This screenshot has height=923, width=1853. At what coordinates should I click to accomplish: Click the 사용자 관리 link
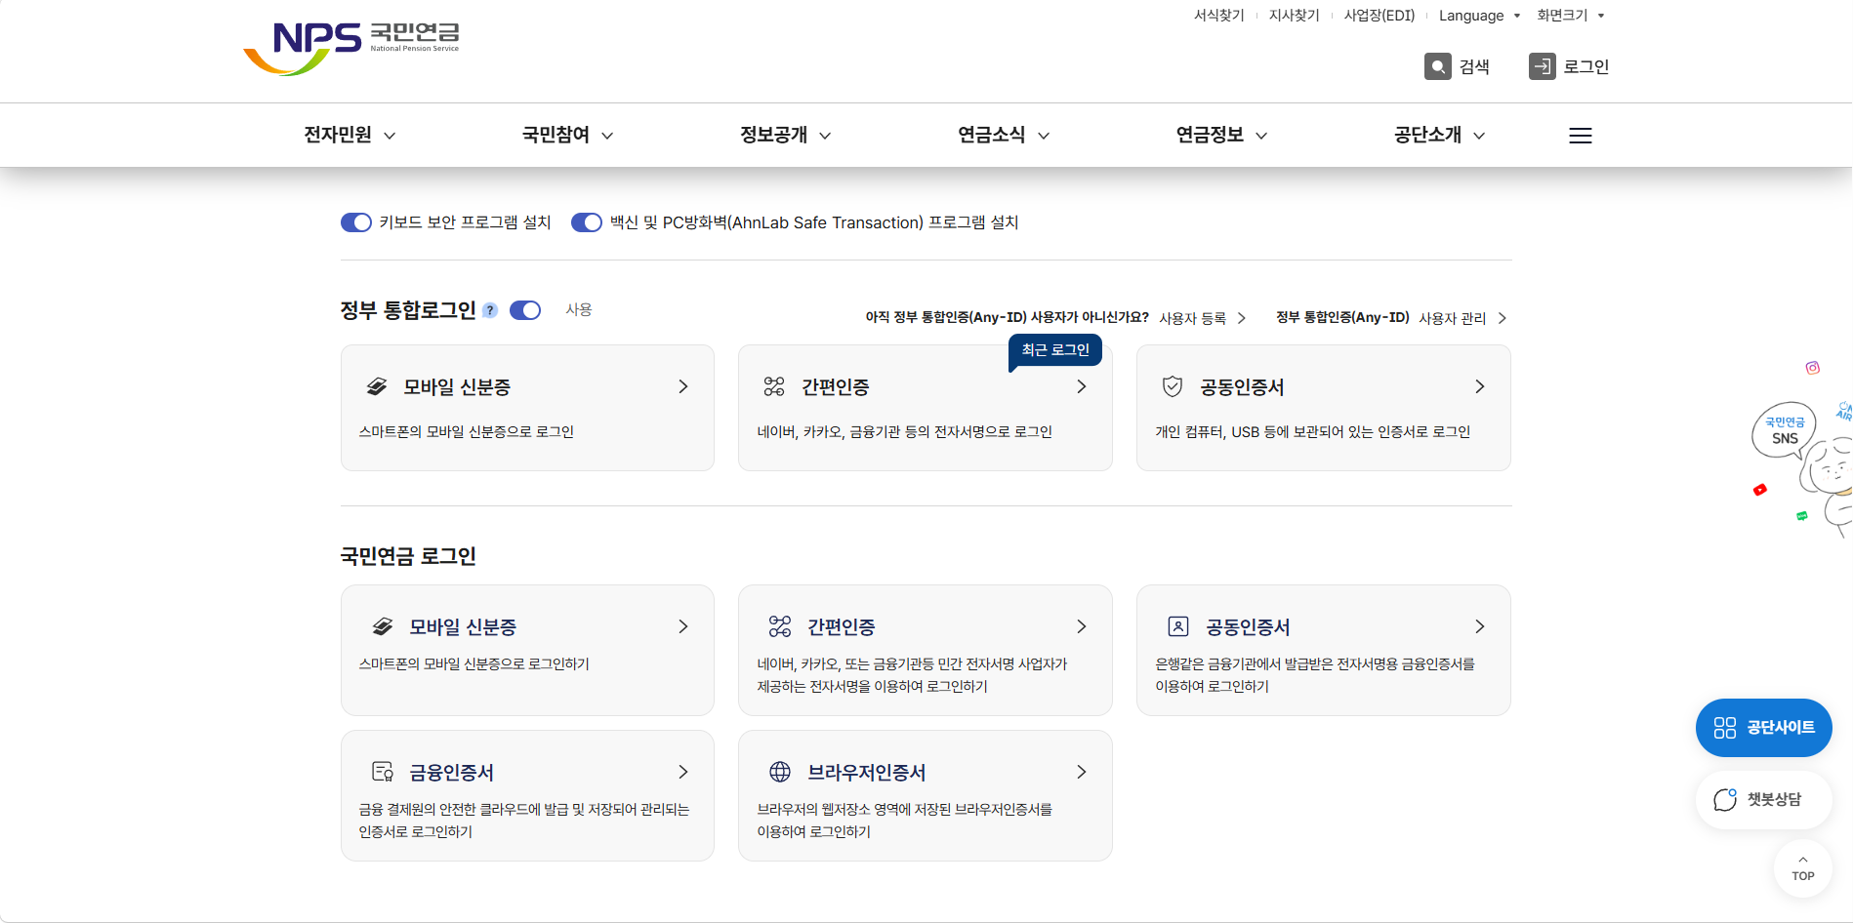click(x=1462, y=318)
